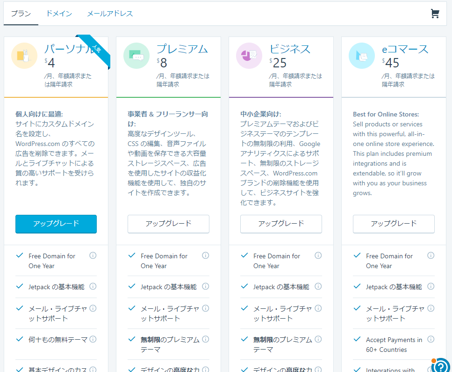452x372 pixels.
Task: Show メール・ライブチャットサポート info in ビジネス plan
Action: tap(318, 308)
